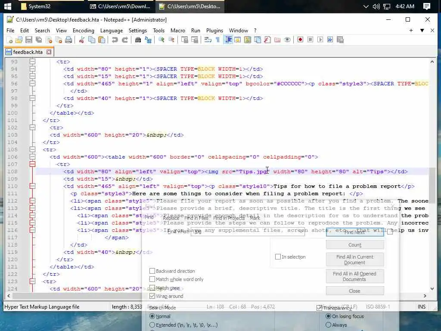Cut selection with the scissors icon
Viewport: 441px width, 331px height.
pyautogui.click(x=82, y=40)
